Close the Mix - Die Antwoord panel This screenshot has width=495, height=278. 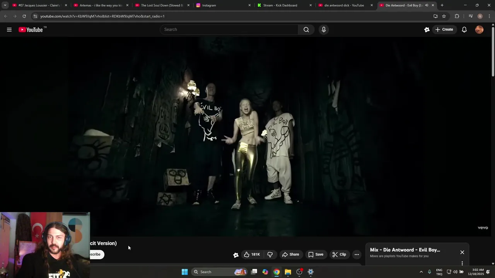[462, 252]
